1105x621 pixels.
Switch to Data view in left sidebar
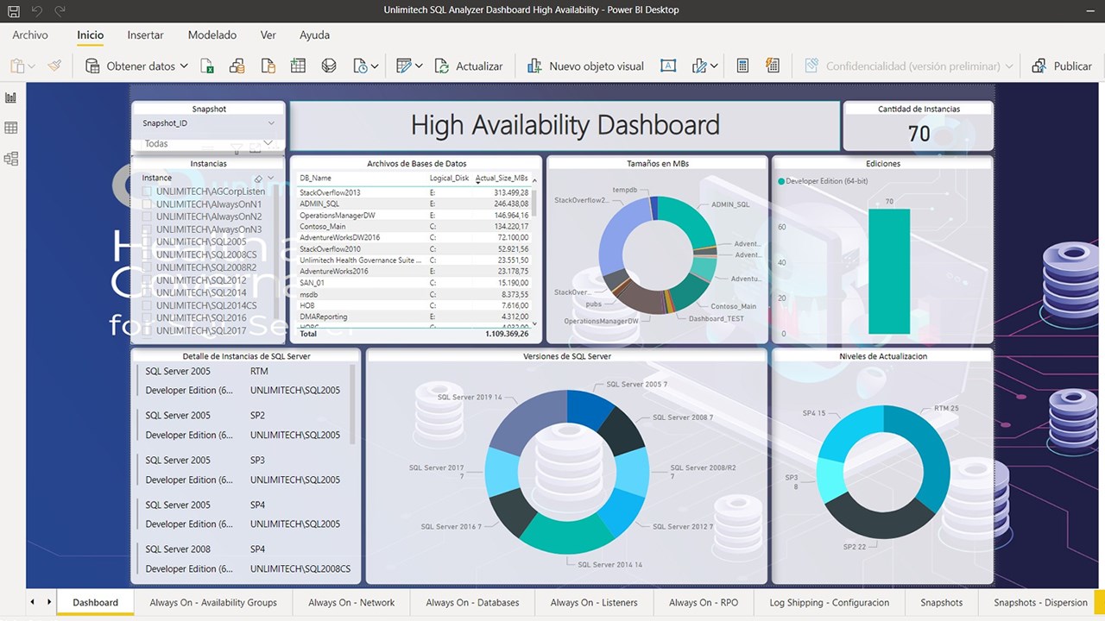[x=11, y=128]
